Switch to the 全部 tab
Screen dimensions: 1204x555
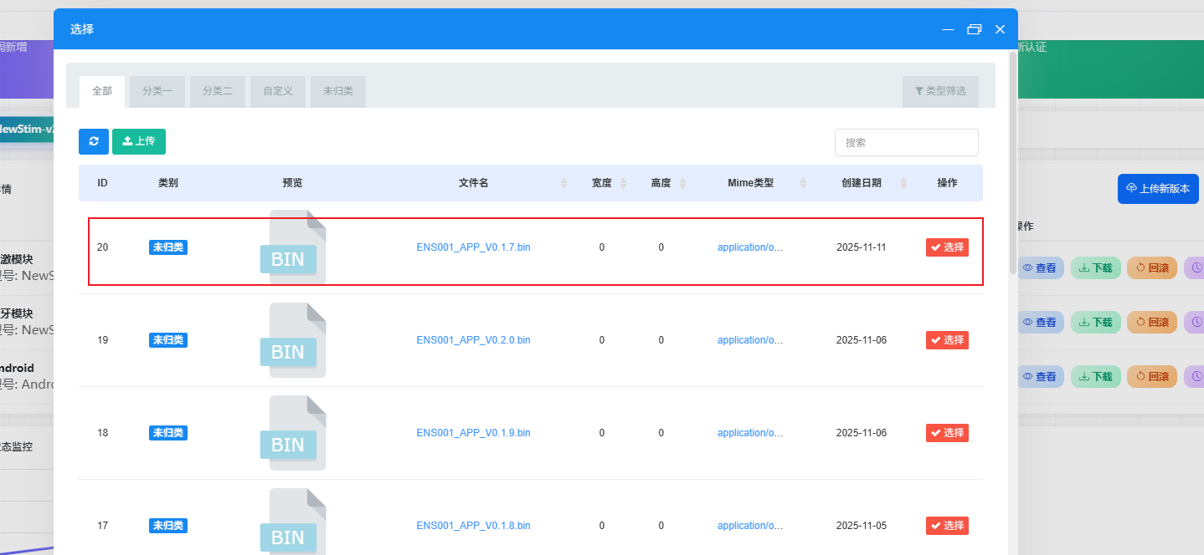click(x=102, y=91)
